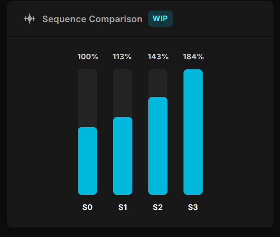
Task: Click the unfilled gray track above S1 bar
Action: pyautogui.click(x=123, y=93)
